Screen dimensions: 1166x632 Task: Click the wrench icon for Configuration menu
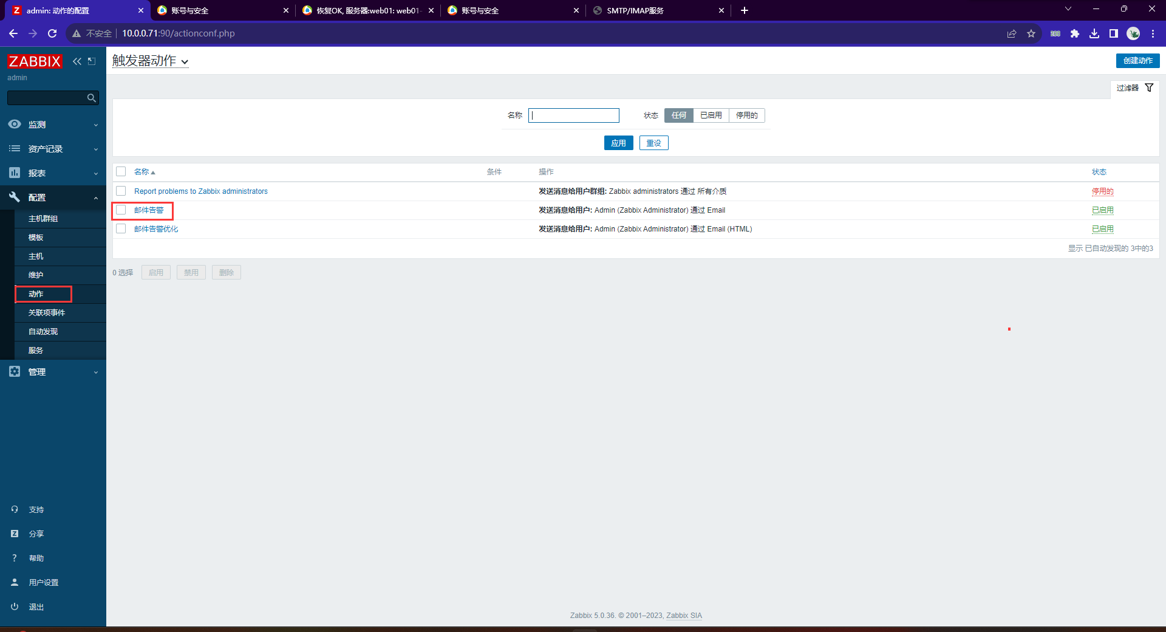(15, 197)
